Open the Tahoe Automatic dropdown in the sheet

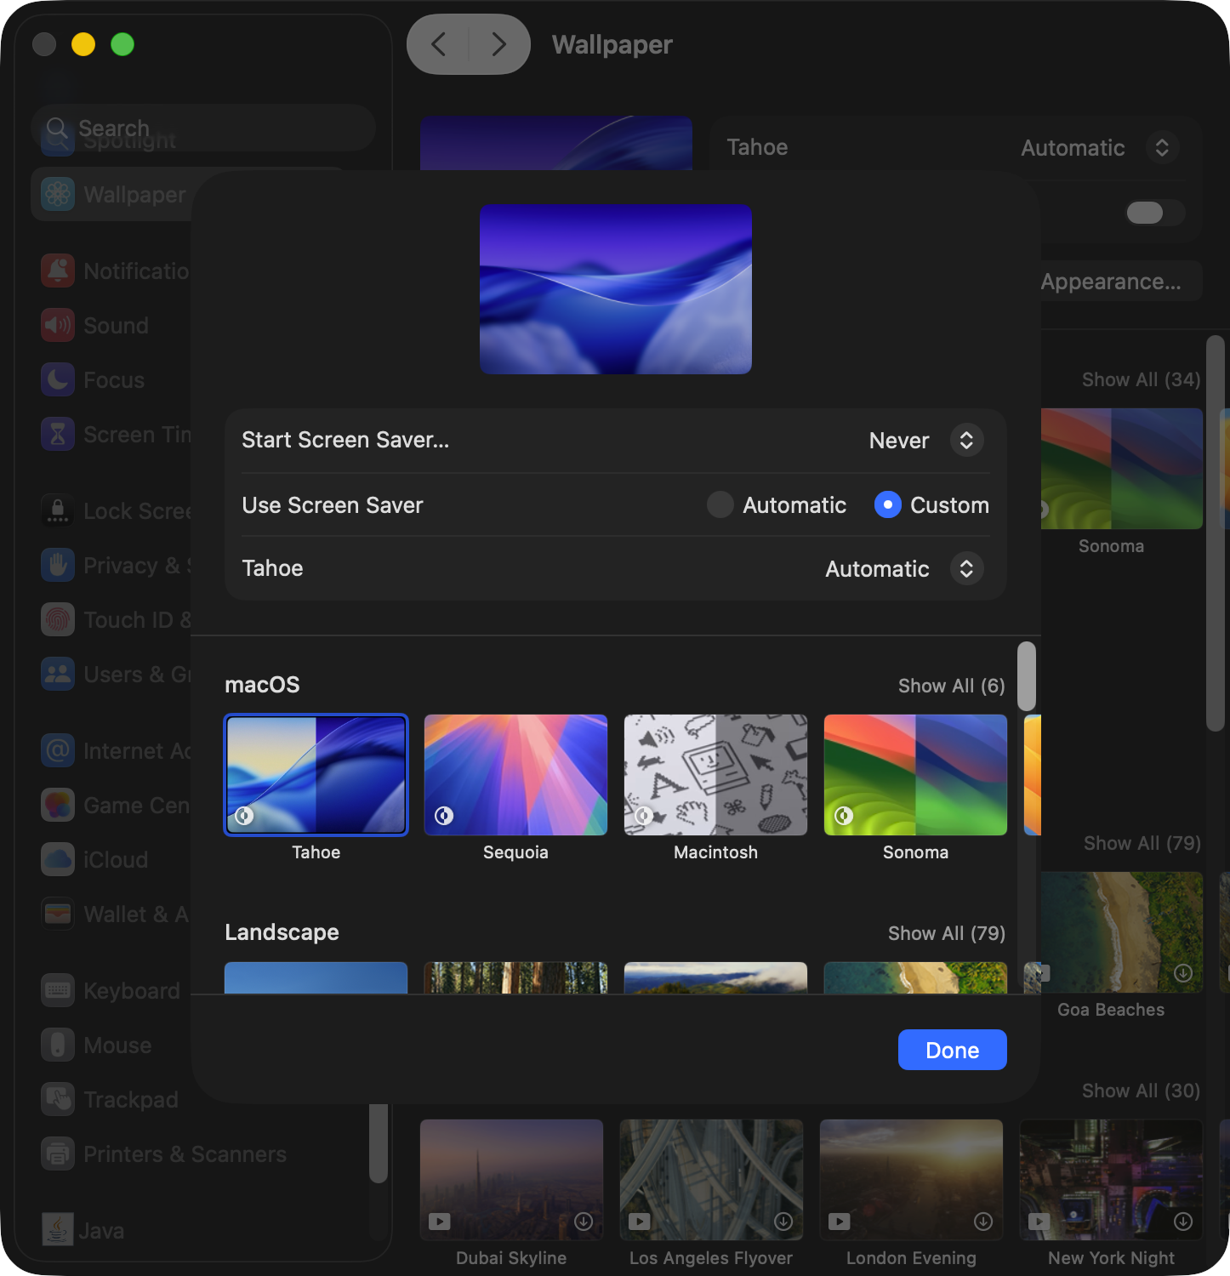(x=966, y=569)
